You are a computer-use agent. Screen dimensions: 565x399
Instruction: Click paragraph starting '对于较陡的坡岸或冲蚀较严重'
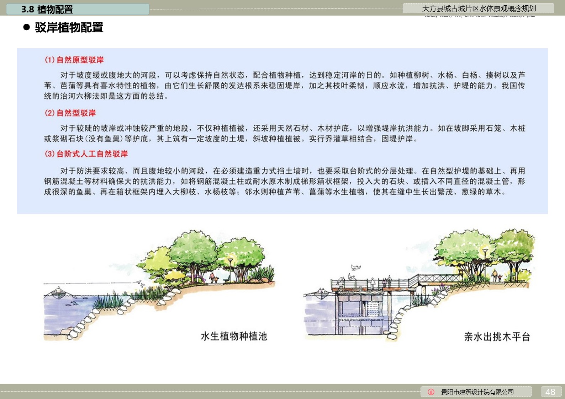coord(285,134)
